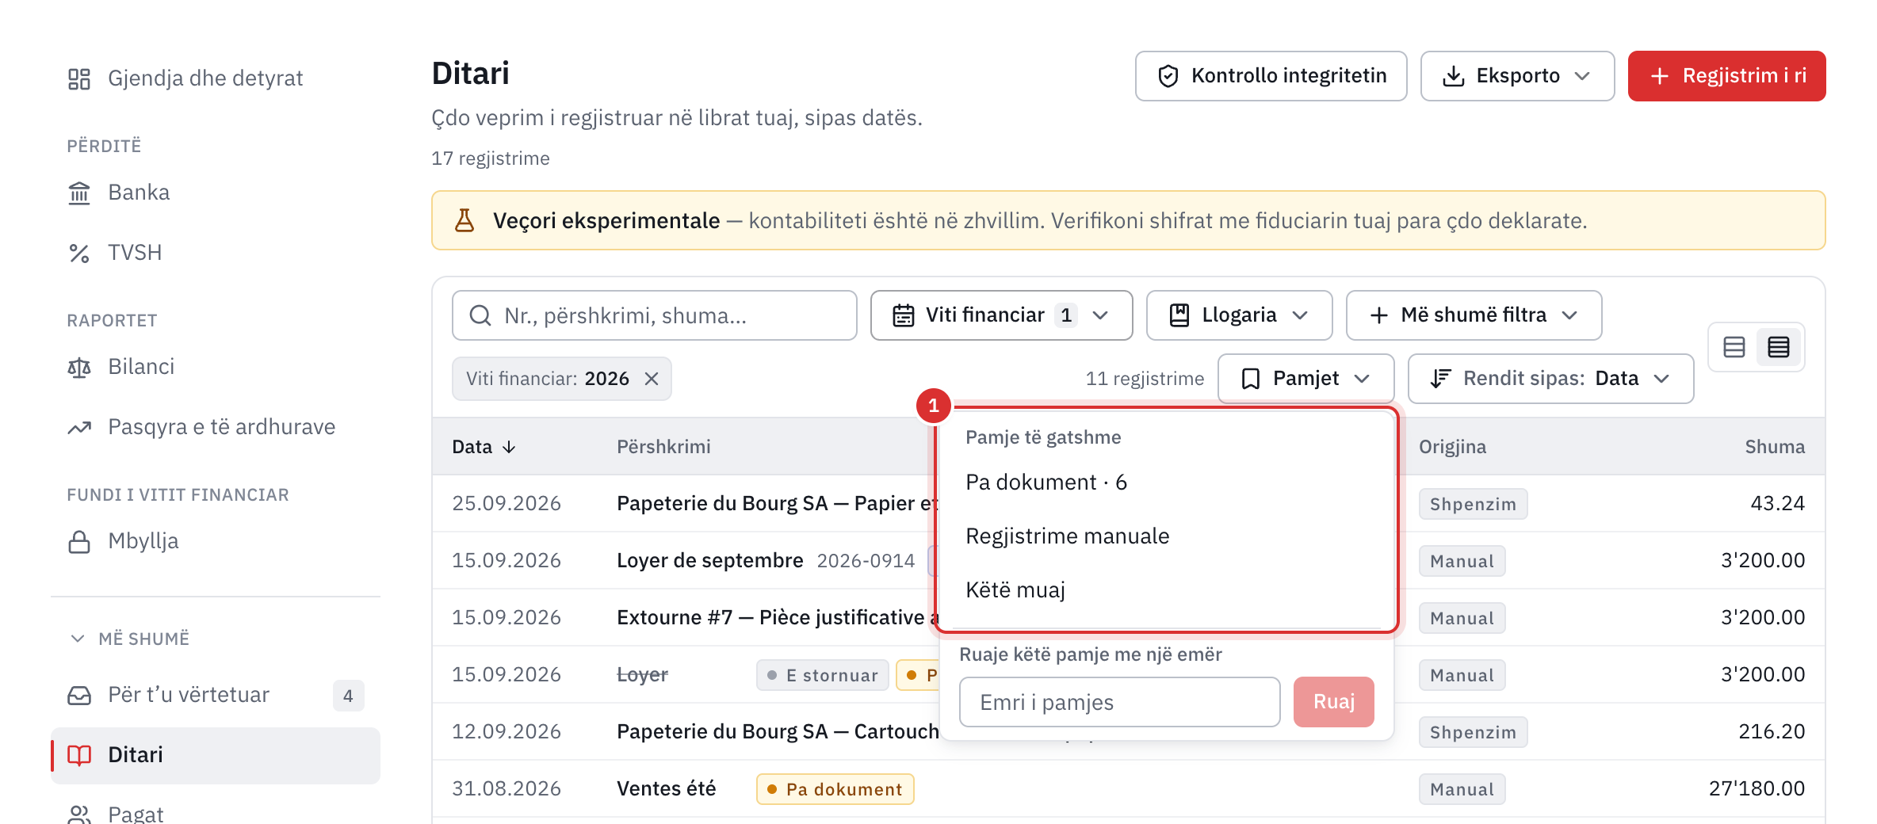Select Pa dokument · 6 view
Screen dimensions: 1877x824
[1165, 483]
